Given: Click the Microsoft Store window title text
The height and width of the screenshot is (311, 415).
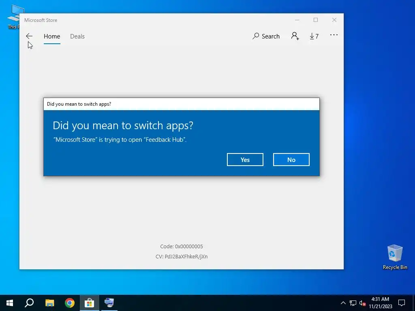Looking at the screenshot, I should click(41, 20).
